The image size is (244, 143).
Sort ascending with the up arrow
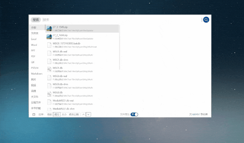click(83, 114)
